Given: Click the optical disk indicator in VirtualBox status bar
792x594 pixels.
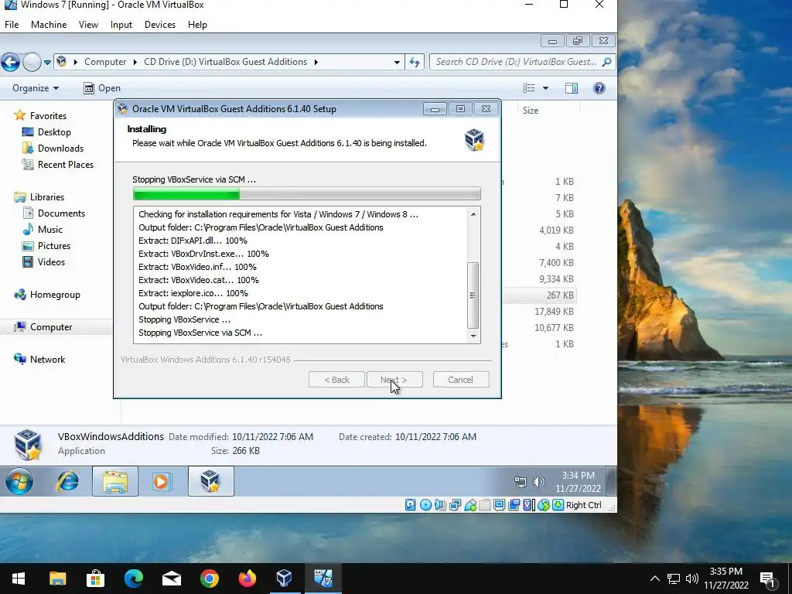Looking at the screenshot, I should click(425, 504).
